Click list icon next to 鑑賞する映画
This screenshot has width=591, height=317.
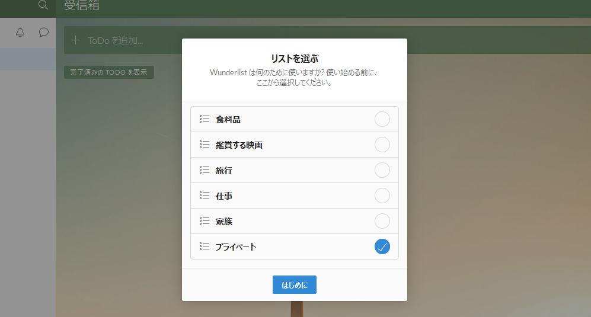pyautogui.click(x=205, y=145)
